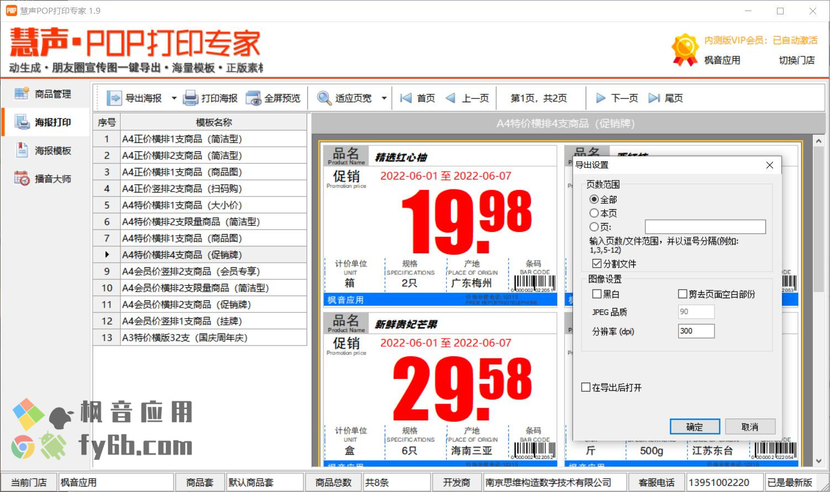
Task: Enable 在导出后打开 checkbox
Action: click(586, 388)
